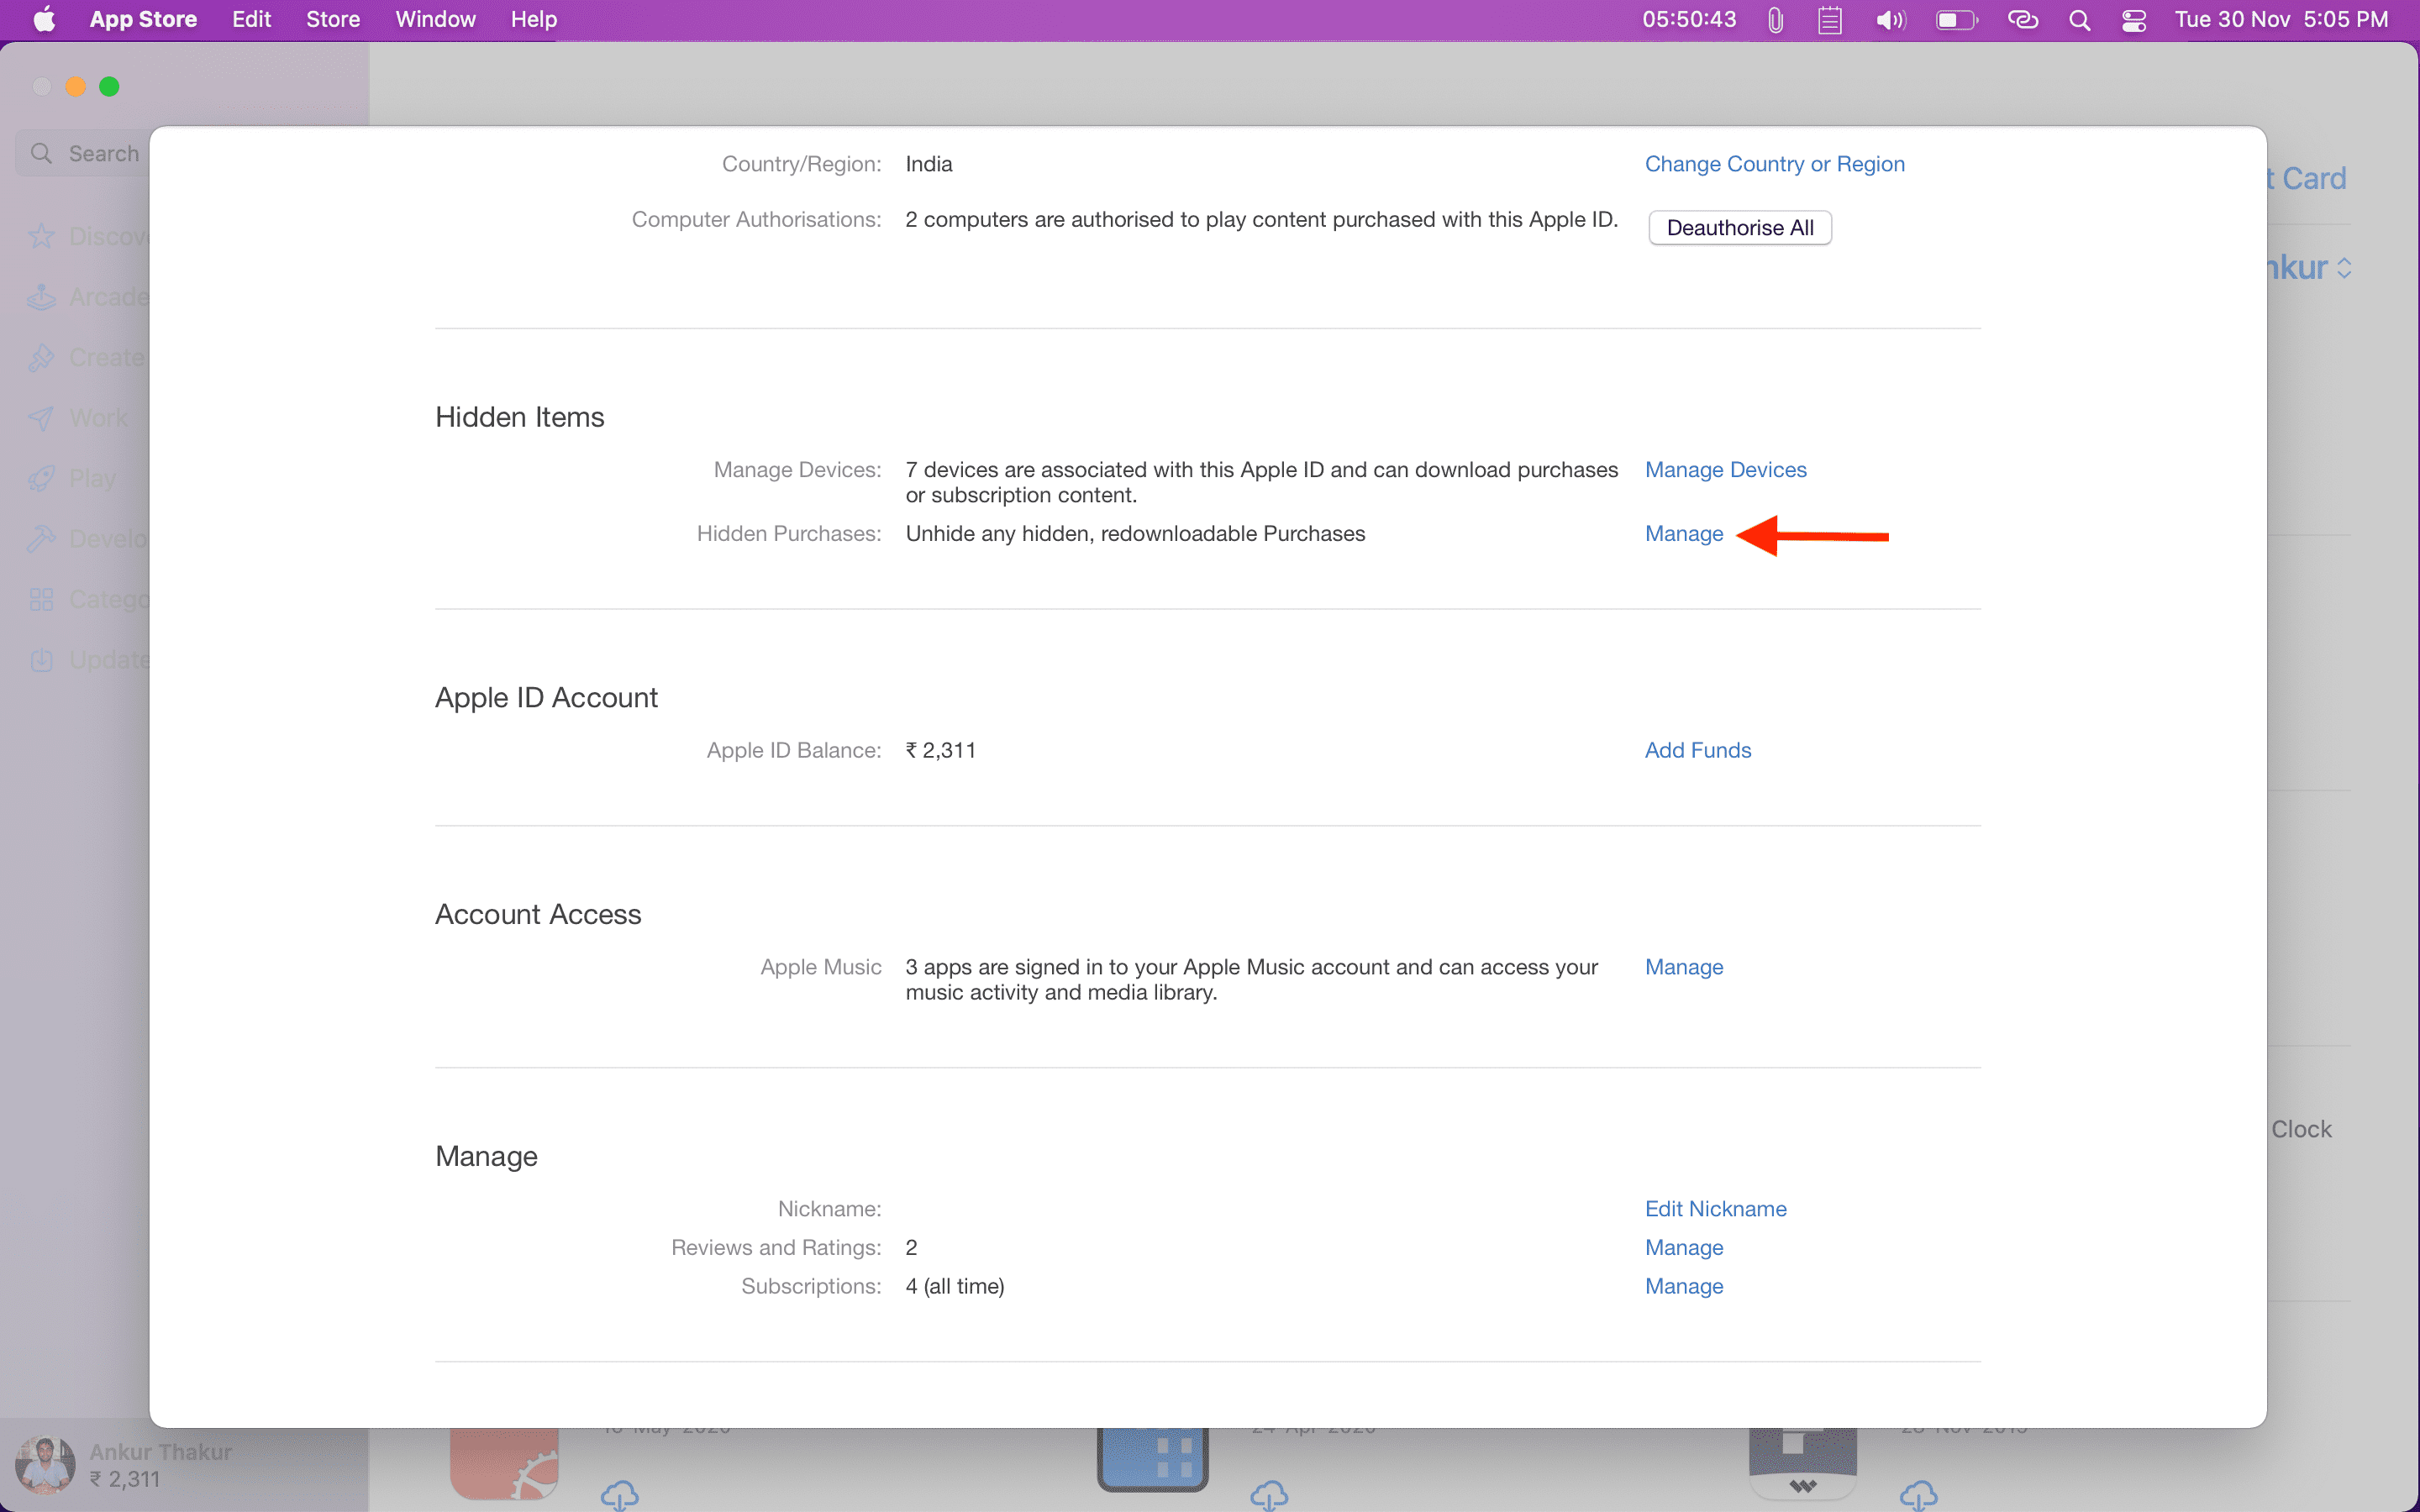Click the date and time in menu bar
Viewport: 2420px width, 1512px height.
(x=2281, y=19)
